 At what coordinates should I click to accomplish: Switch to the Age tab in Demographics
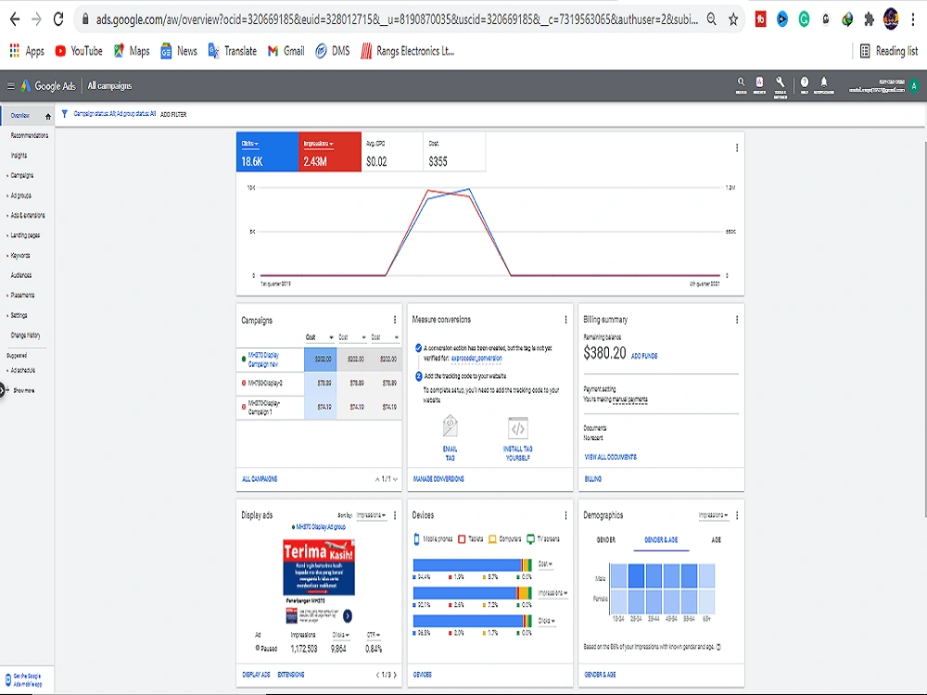coord(716,539)
